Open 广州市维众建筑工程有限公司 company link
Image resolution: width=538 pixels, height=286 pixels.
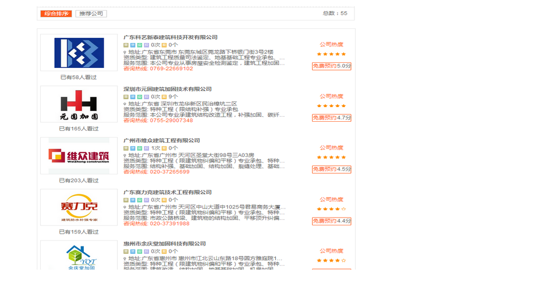pyautogui.click(x=161, y=140)
